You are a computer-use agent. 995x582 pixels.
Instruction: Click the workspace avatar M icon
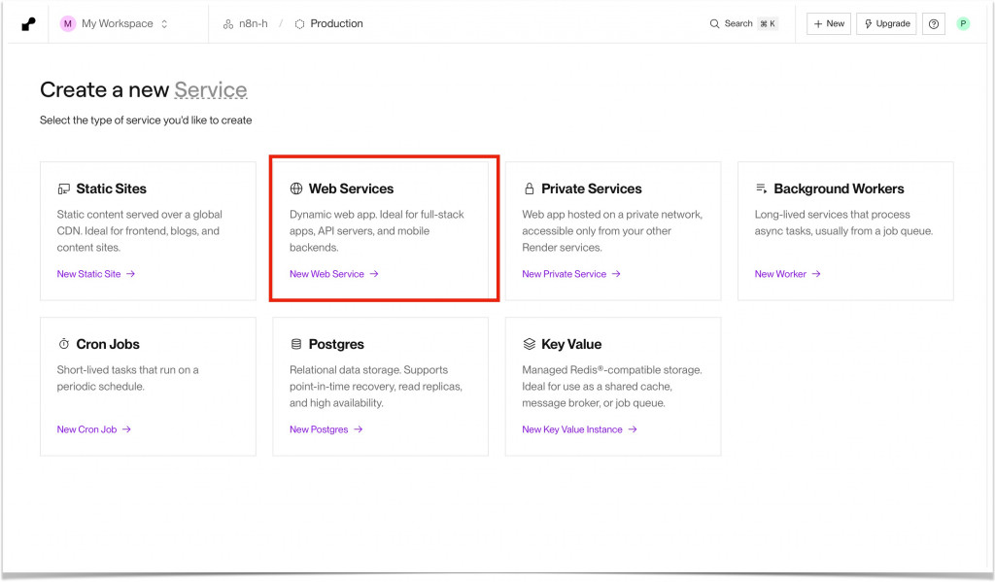(68, 23)
